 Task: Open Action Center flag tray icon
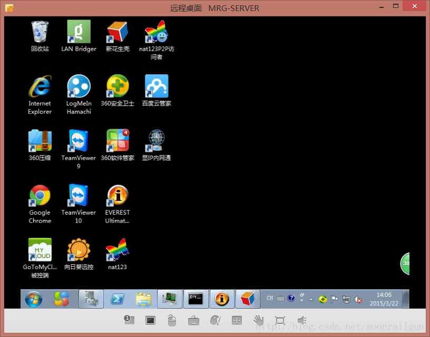click(334, 299)
